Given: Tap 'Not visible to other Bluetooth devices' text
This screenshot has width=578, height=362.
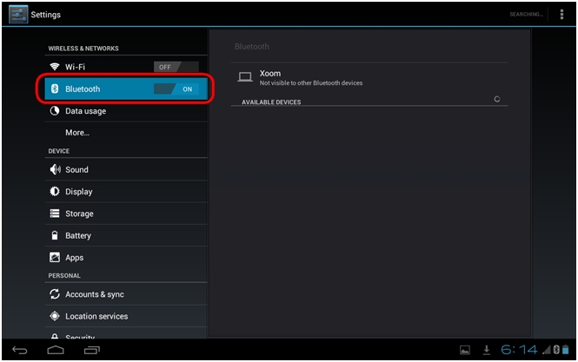Looking at the screenshot, I should (311, 83).
